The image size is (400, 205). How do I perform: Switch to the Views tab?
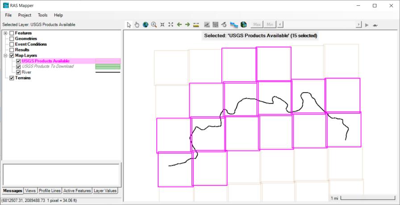(x=30, y=191)
